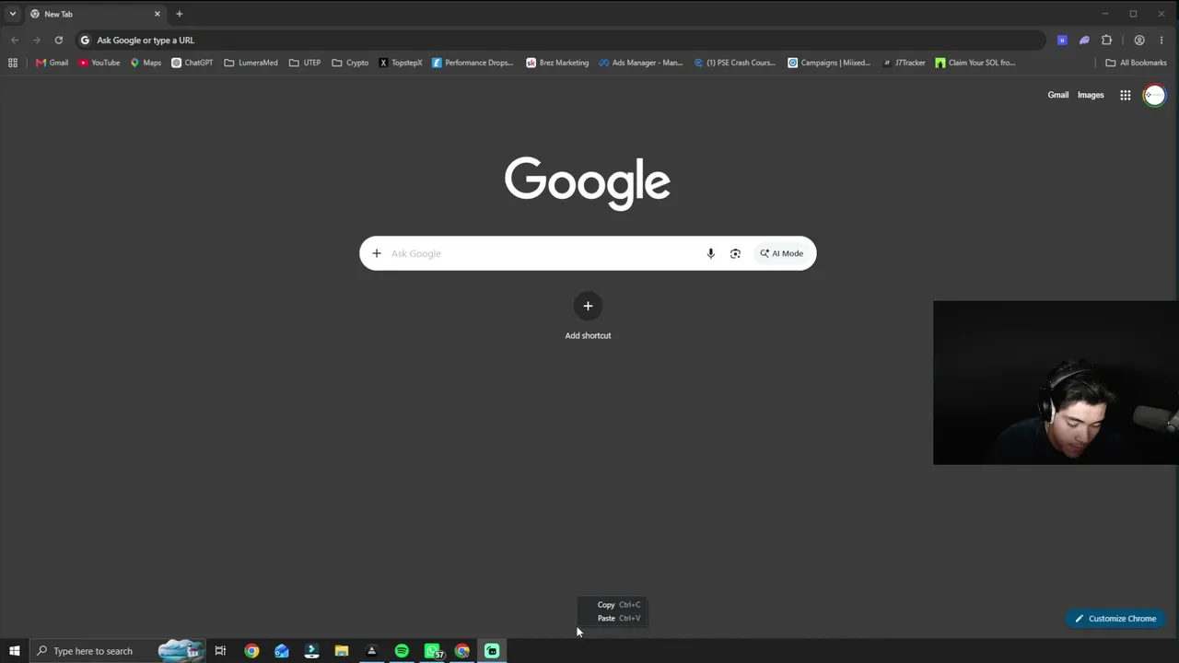Screen dimensions: 1179x663
Task: Open the Campaigns | Miixed bookmark
Action: (829, 63)
